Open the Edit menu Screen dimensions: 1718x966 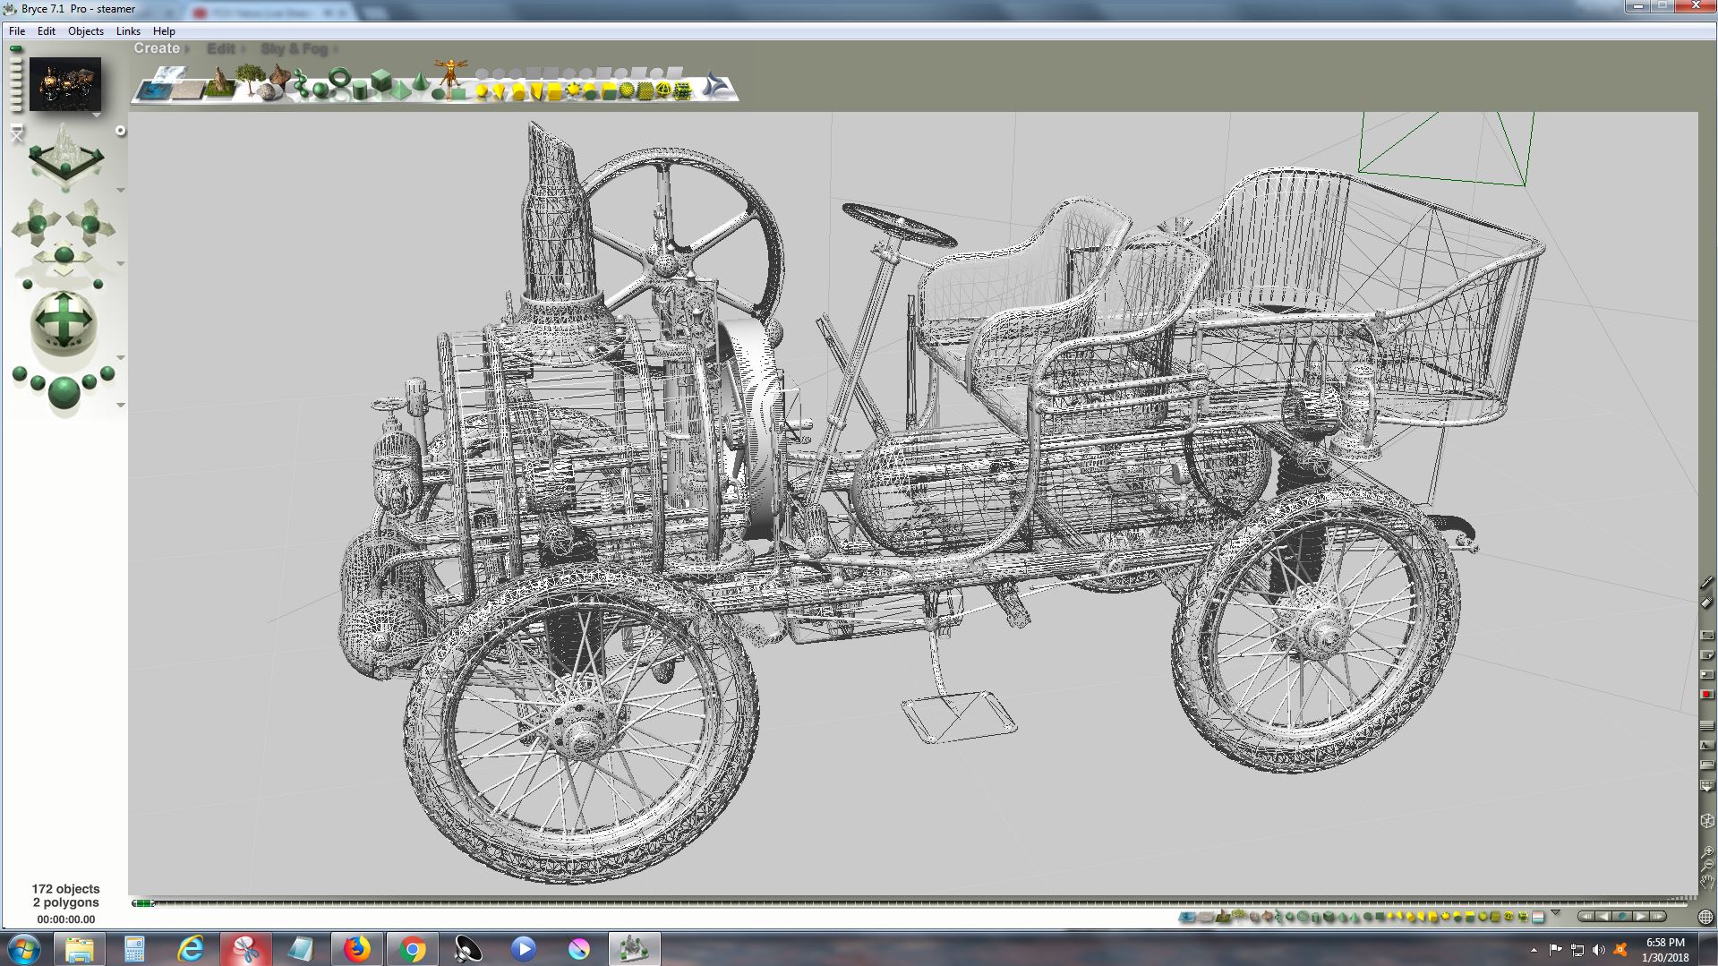click(x=47, y=30)
